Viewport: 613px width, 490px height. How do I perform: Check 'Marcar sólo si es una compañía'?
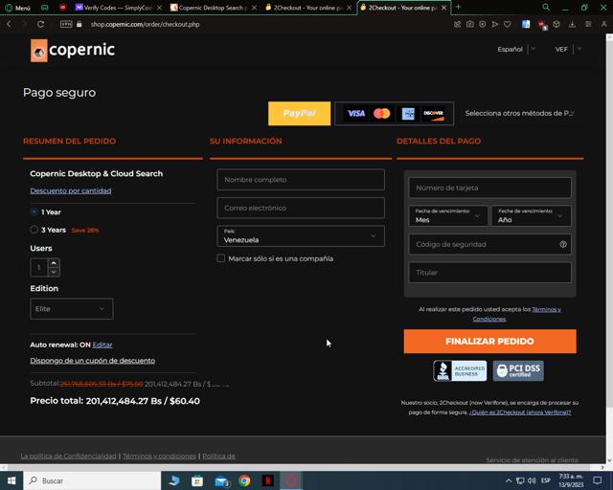pyautogui.click(x=221, y=258)
